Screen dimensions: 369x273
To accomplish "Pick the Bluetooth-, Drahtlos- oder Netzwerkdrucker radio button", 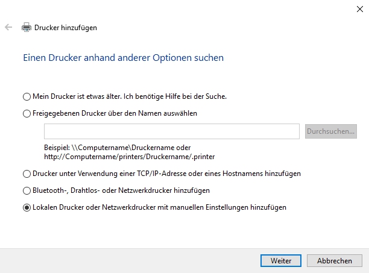I will click(x=26, y=191).
